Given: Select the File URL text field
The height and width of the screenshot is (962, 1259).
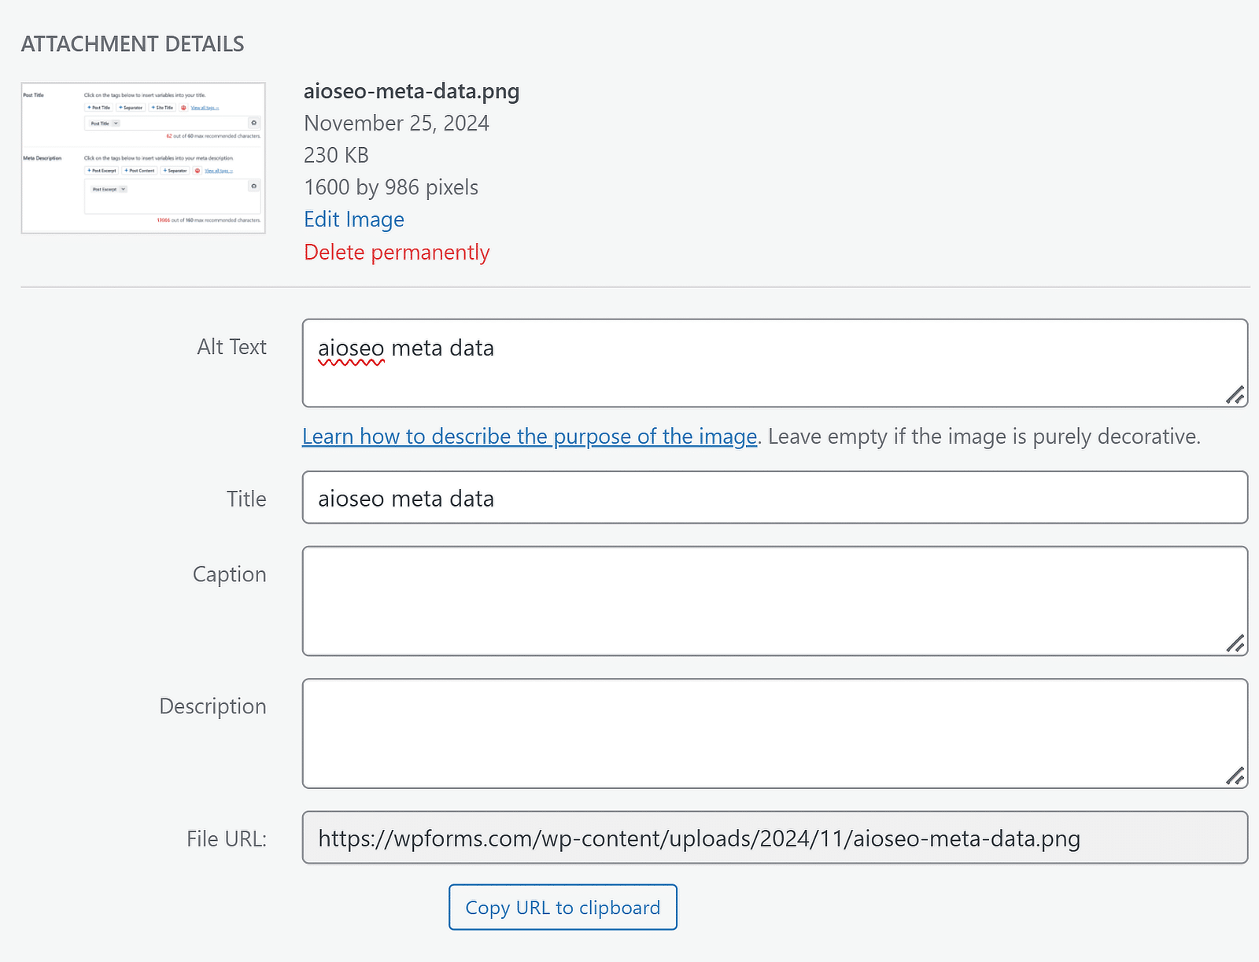Looking at the screenshot, I should click(775, 839).
